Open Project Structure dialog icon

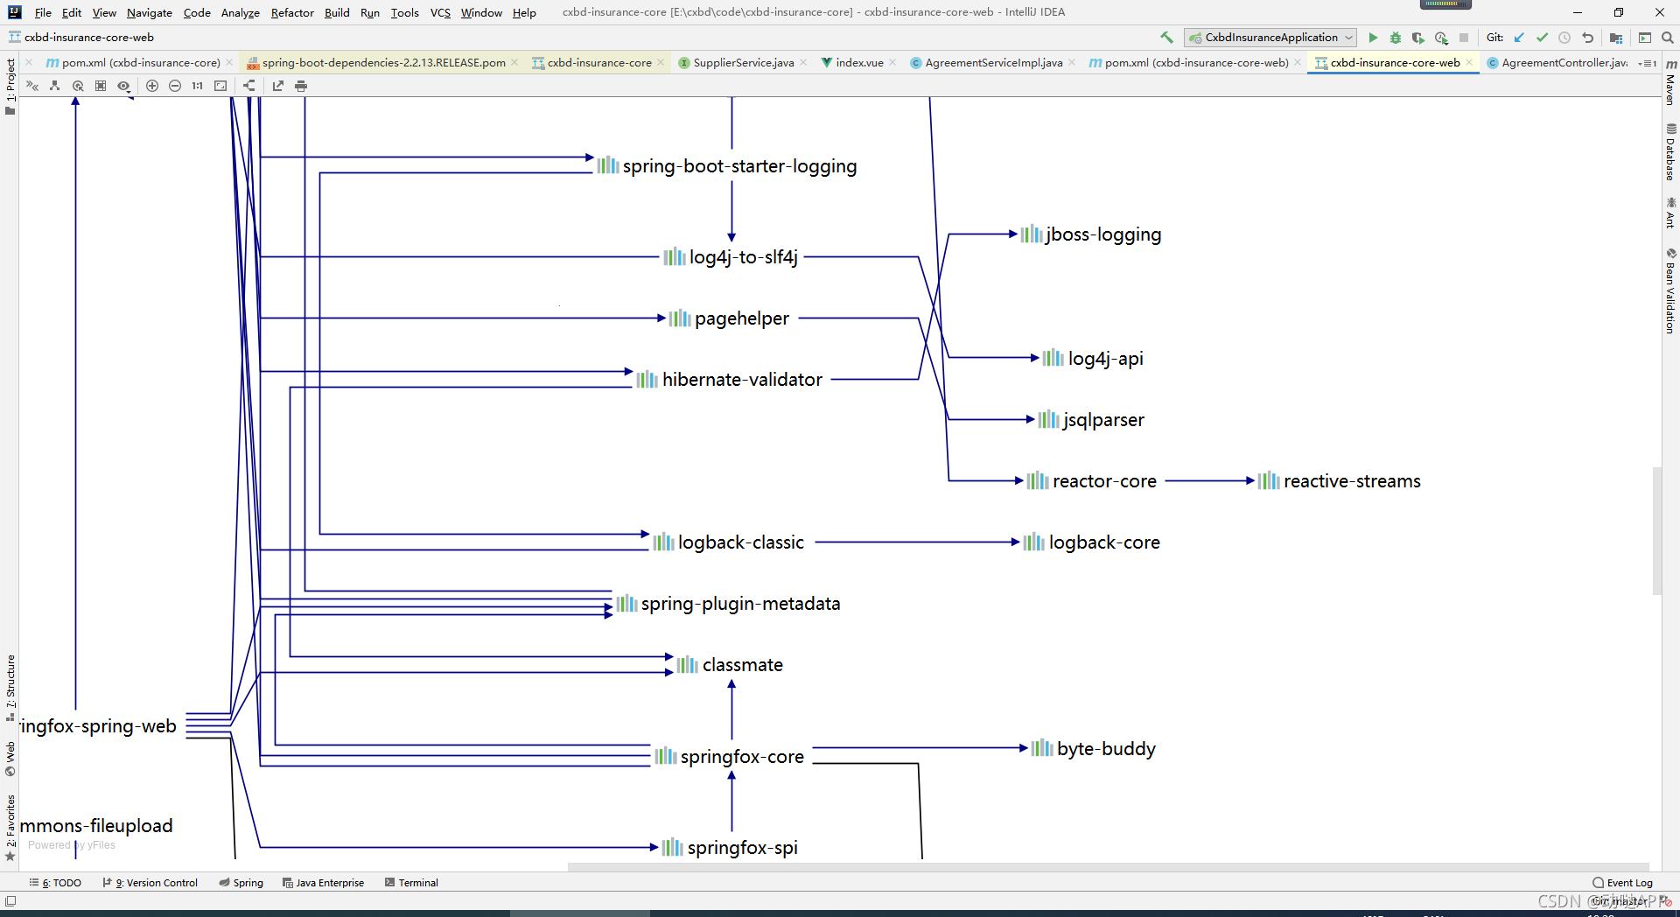click(1616, 38)
